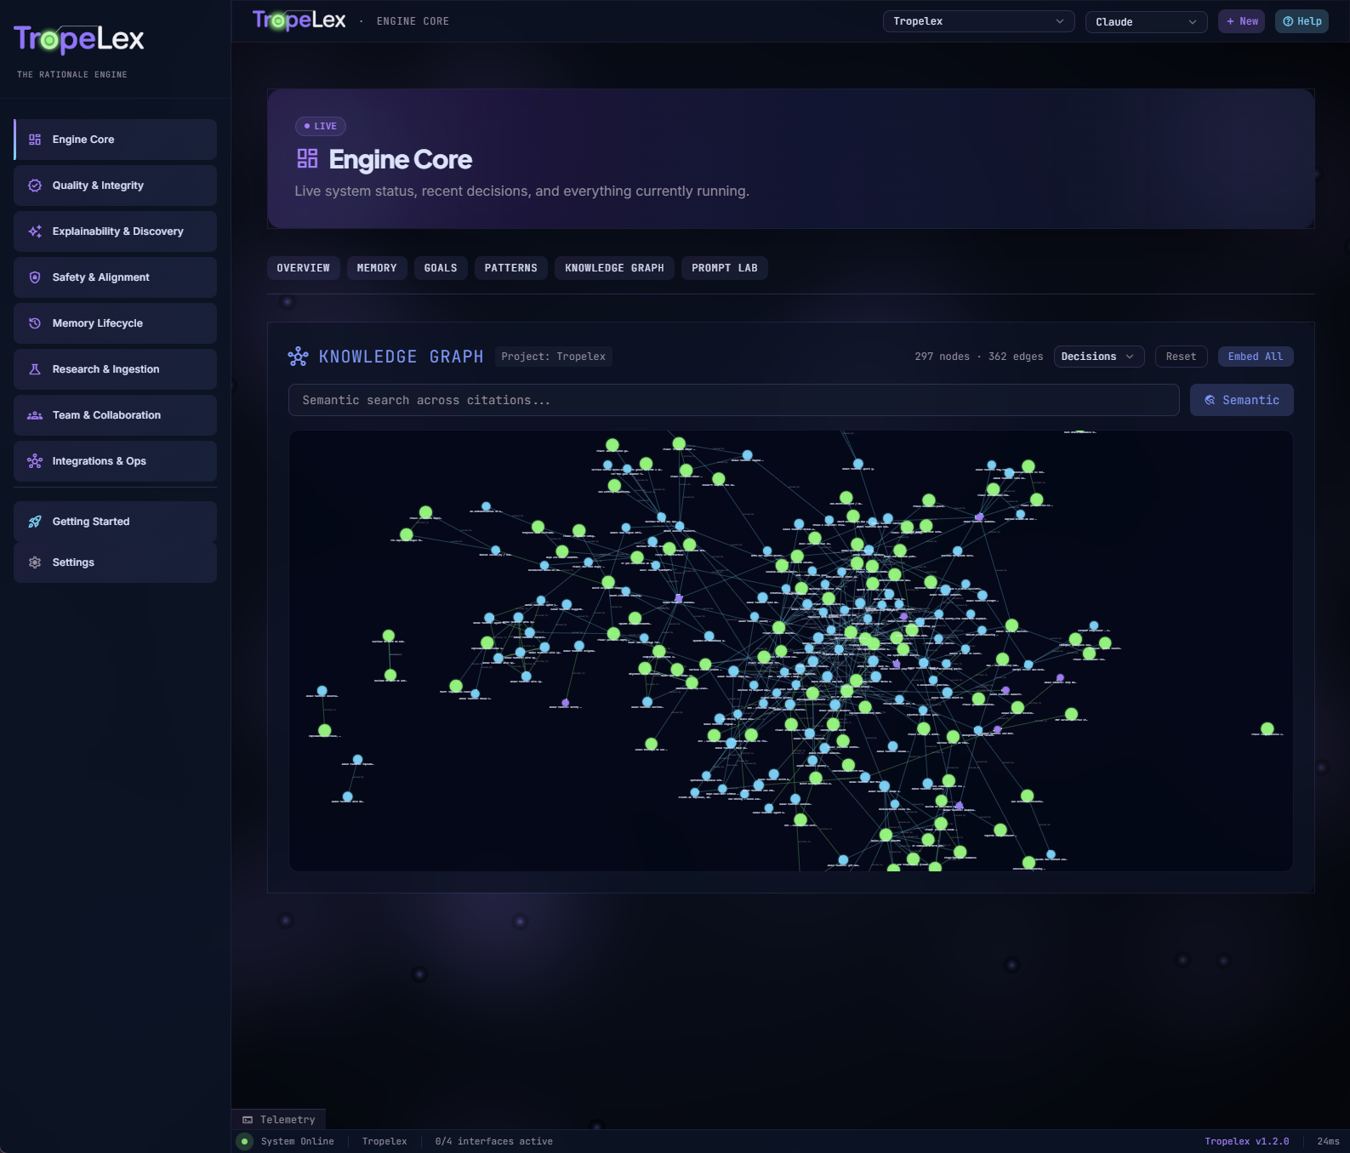This screenshot has width=1350, height=1153.
Task: Click the isolated green node at far right of graph
Action: [1267, 729]
